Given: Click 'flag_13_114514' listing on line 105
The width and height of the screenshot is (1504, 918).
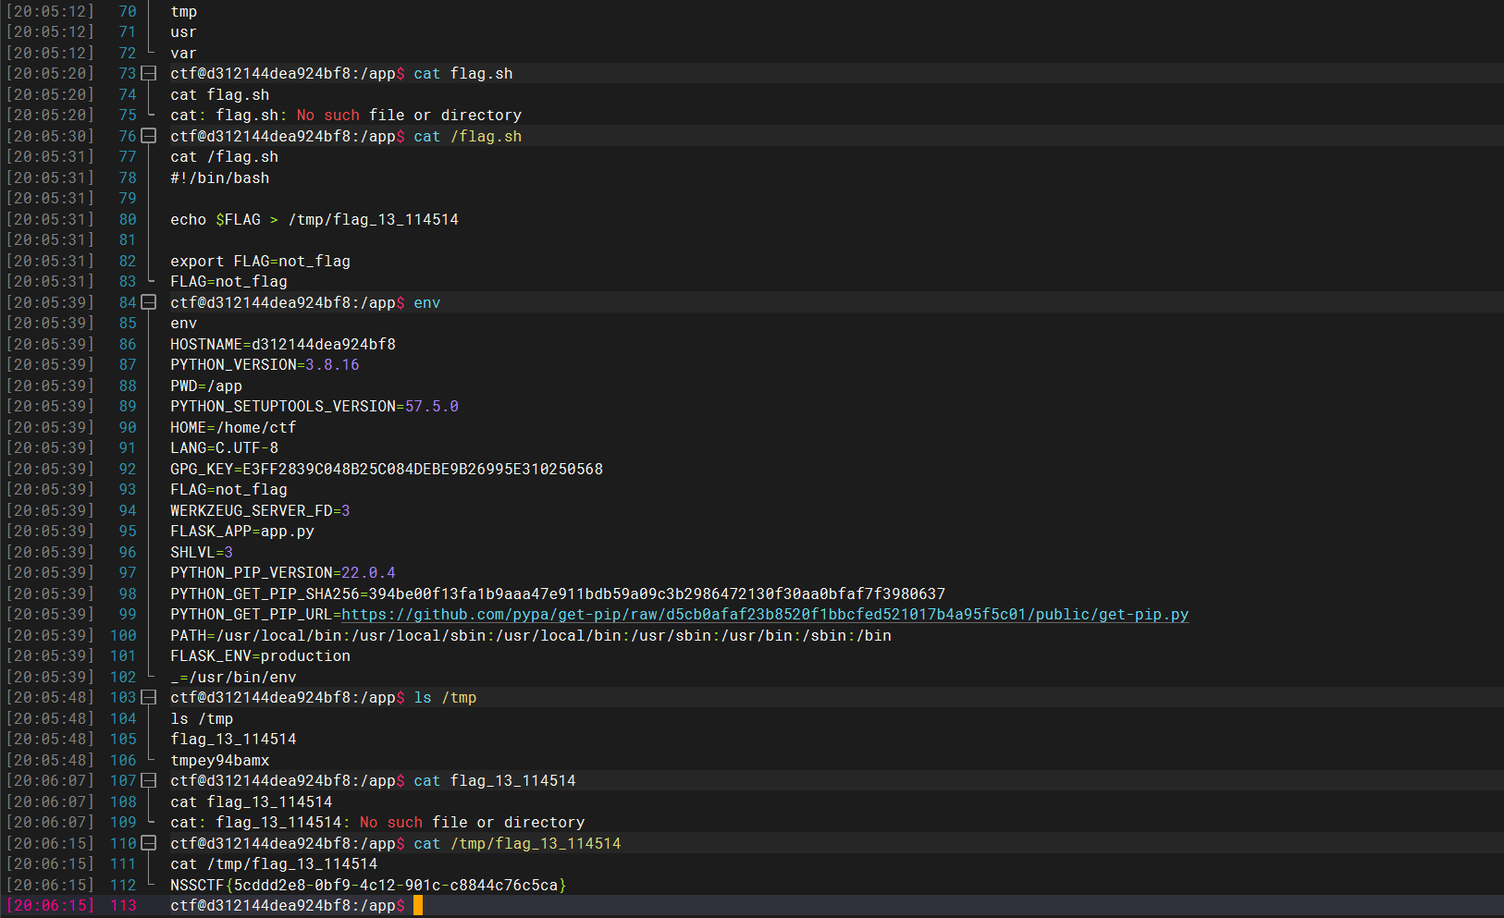Looking at the screenshot, I should coord(233,739).
